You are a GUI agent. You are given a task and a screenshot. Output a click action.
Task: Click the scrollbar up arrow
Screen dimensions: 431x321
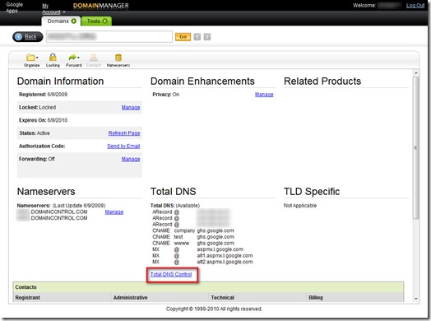click(x=416, y=73)
